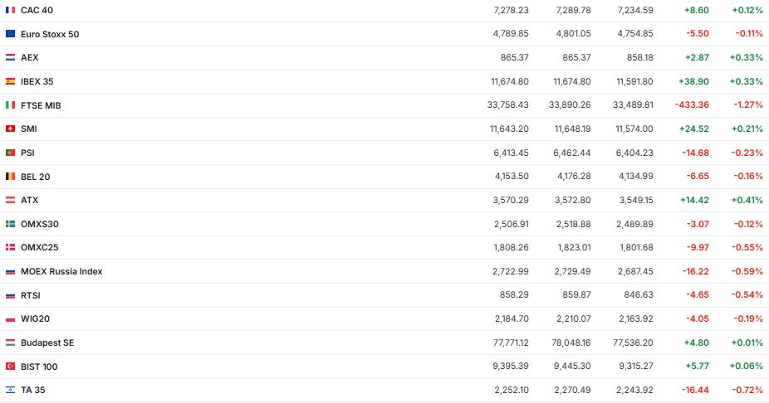
Task: Click the Portugal flag icon beside PSI
Action: tap(10, 153)
